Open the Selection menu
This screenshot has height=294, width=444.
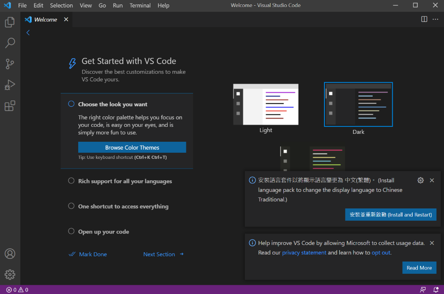pos(62,5)
